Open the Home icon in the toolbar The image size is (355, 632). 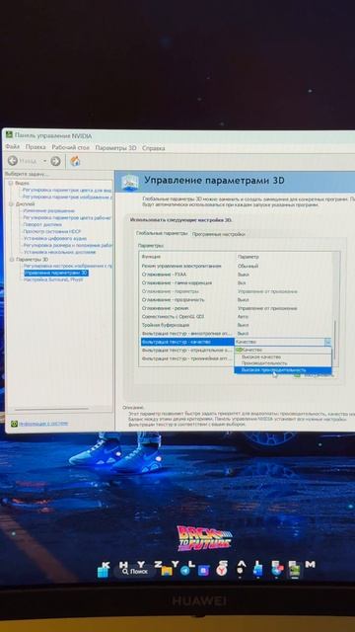tap(75, 161)
